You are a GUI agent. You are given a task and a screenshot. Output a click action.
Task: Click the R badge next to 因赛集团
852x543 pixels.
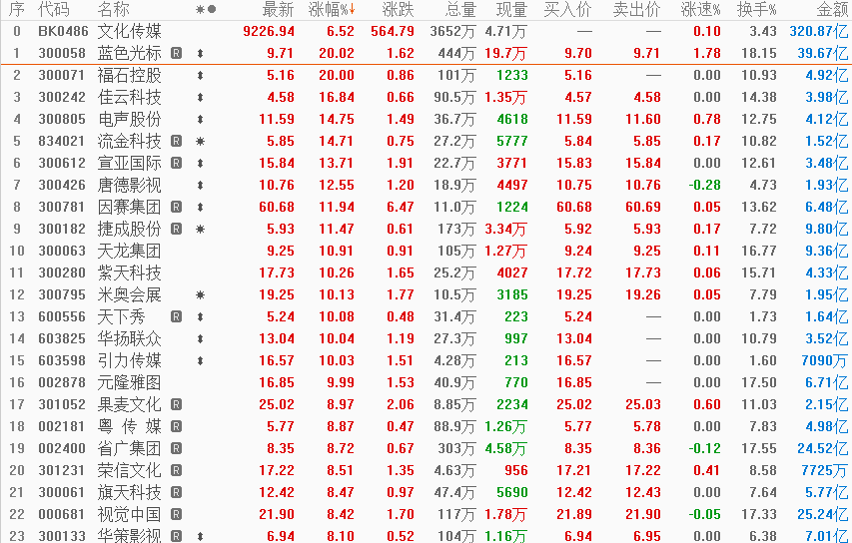[x=176, y=207]
